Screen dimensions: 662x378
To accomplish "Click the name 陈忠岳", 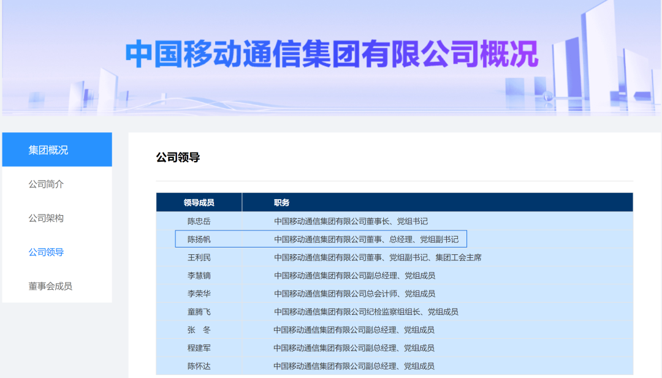I will [x=199, y=221].
